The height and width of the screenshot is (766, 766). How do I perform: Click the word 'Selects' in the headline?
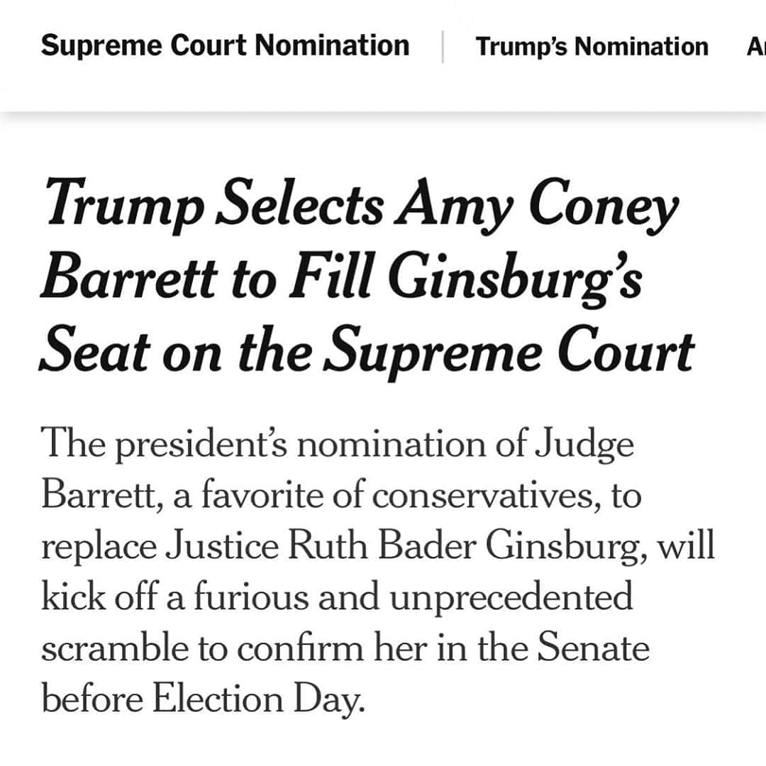click(x=301, y=202)
